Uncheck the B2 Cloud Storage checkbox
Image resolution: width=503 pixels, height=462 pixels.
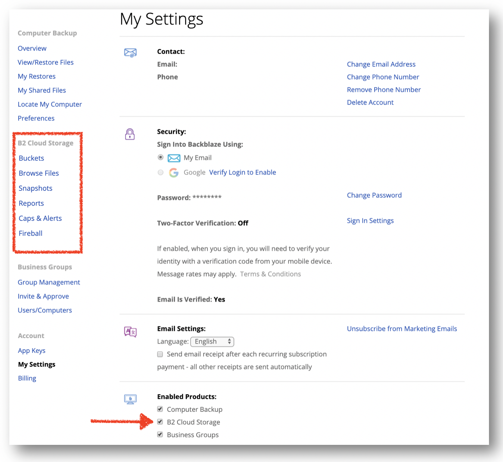pyautogui.click(x=160, y=422)
